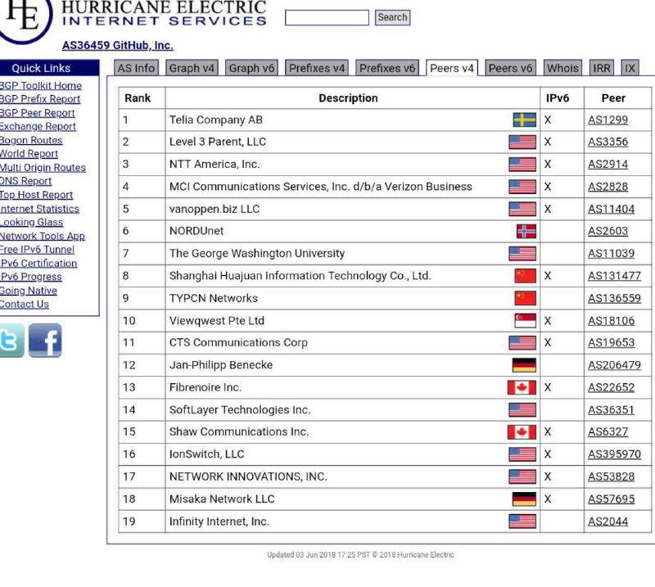The height and width of the screenshot is (587, 655).
Task: Click Sweden flag beside Telia Company AB
Action: click(x=525, y=120)
